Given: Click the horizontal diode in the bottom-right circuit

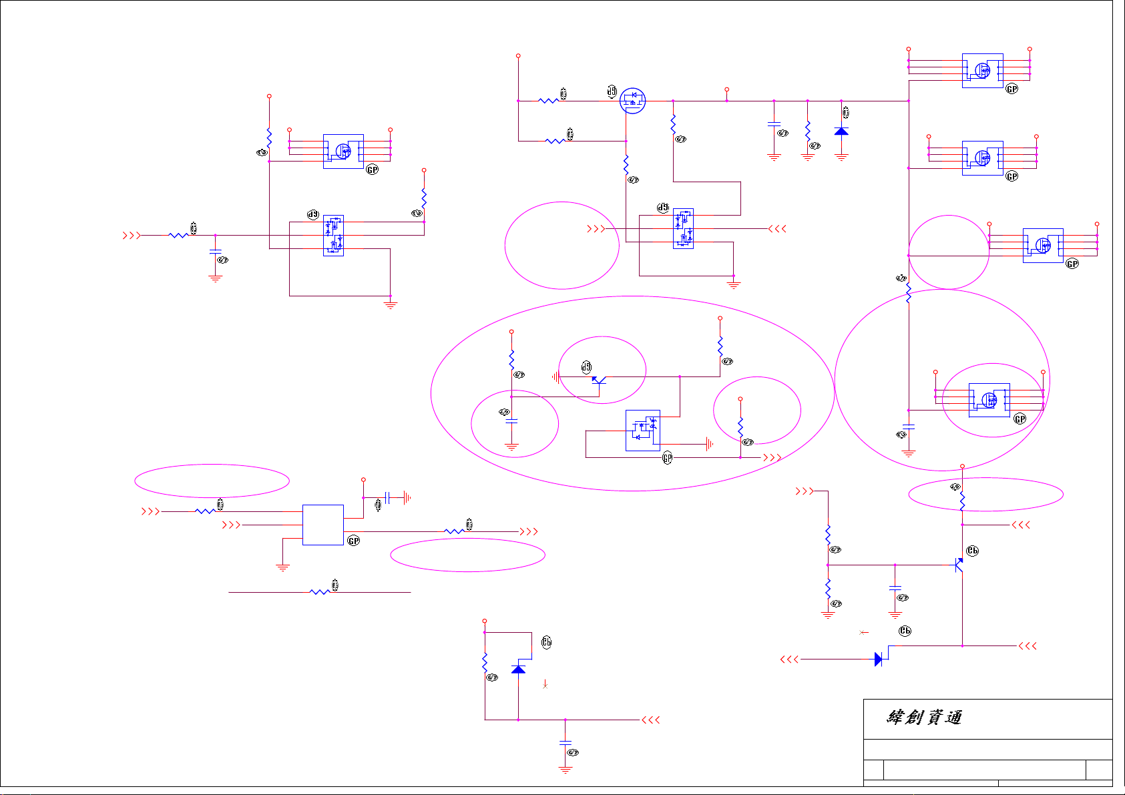Looking at the screenshot, I should click(x=879, y=659).
